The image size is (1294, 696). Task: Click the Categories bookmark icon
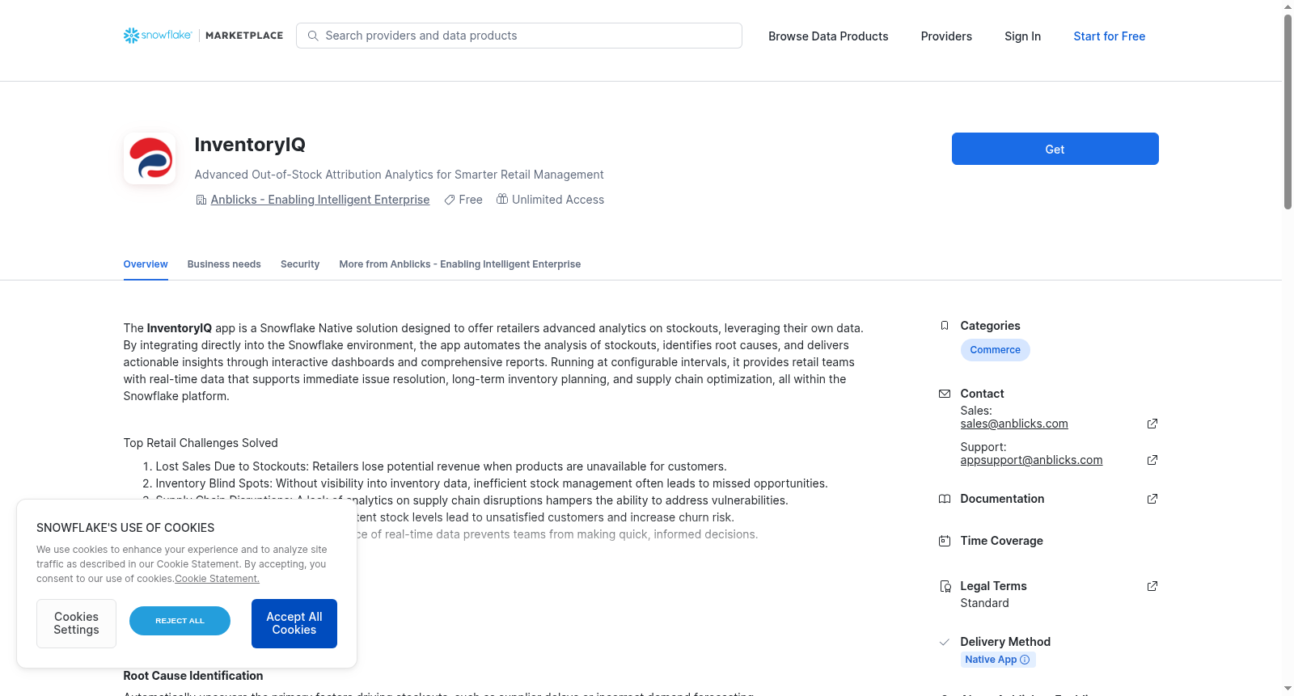[x=944, y=326]
